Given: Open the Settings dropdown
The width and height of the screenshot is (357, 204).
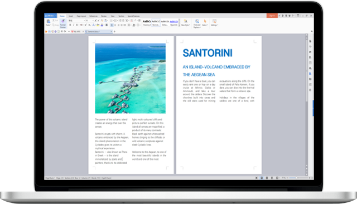Looking at the screenshot, I should (214, 23).
